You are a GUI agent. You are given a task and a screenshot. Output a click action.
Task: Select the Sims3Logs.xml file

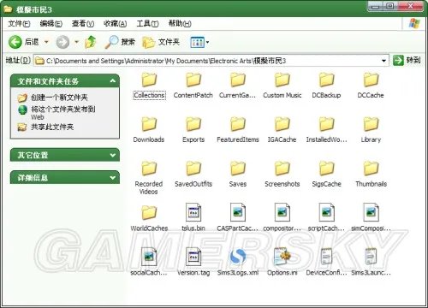click(x=238, y=262)
